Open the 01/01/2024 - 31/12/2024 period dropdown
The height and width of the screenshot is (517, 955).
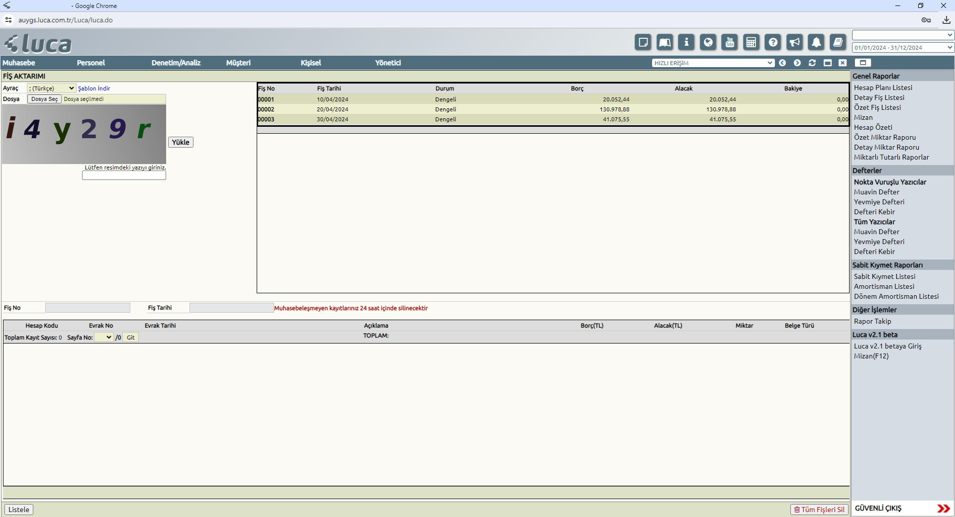pos(903,47)
